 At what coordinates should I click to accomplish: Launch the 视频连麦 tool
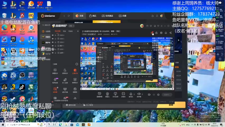pyautogui.click(x=55, y=81)
